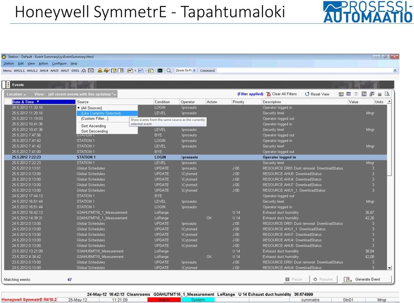Click the navigate forward icon
Image resolution: width=414 pixels, height=303 pixels.
tap(141, 71)
